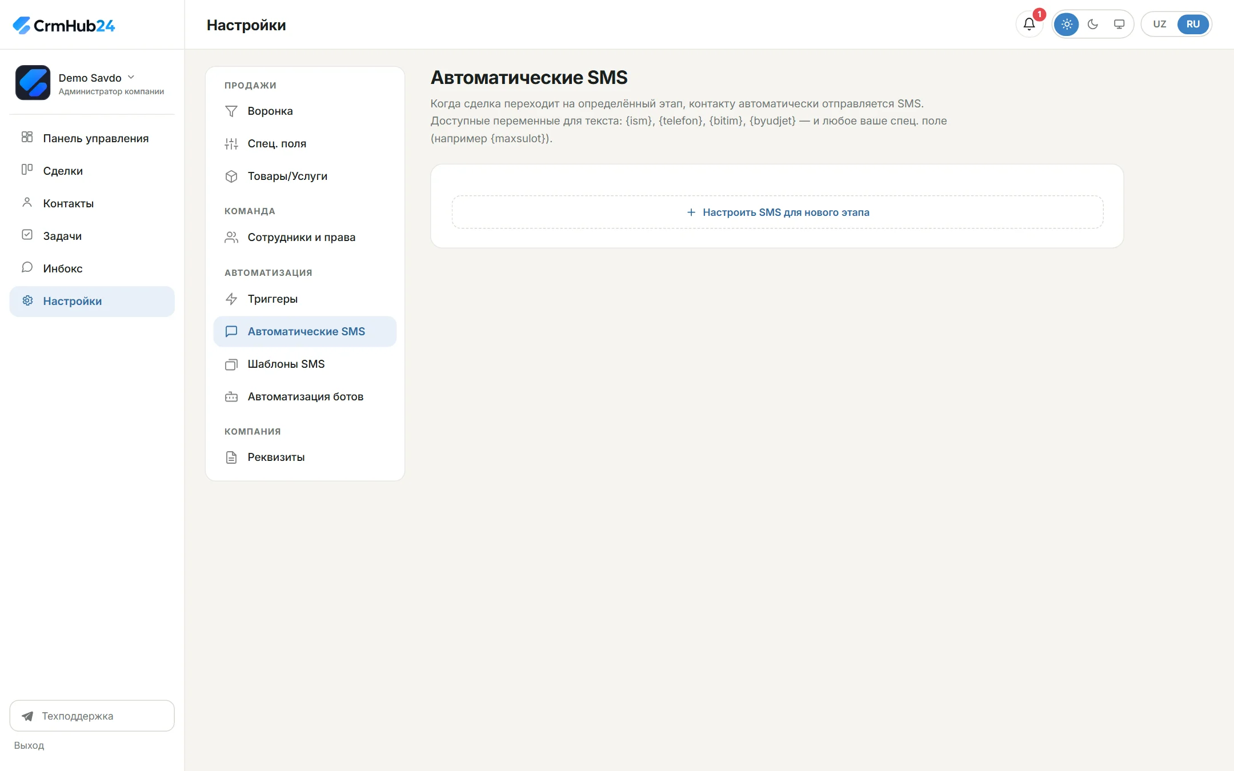Image resolution: width=1234 pixels, height=771 pixels.
Task: Open Задачи page
Action: coord(92,236)
